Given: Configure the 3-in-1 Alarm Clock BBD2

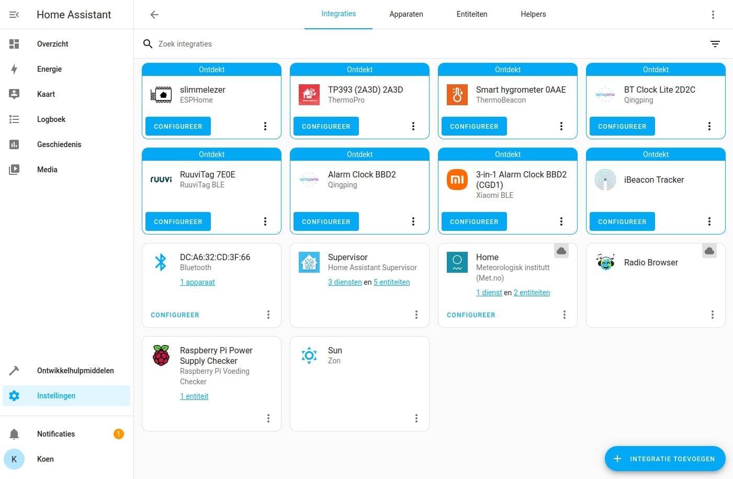Looking at the screenshot, I should click(x=474, y=221).
